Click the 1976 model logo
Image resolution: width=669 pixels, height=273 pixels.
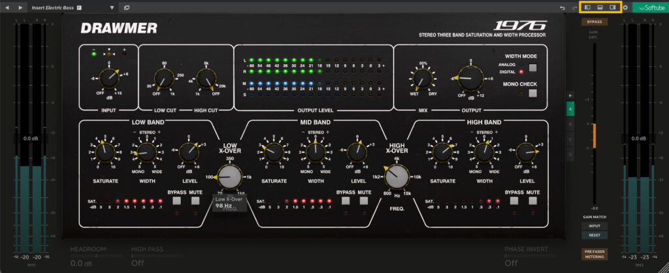point(519,25)
